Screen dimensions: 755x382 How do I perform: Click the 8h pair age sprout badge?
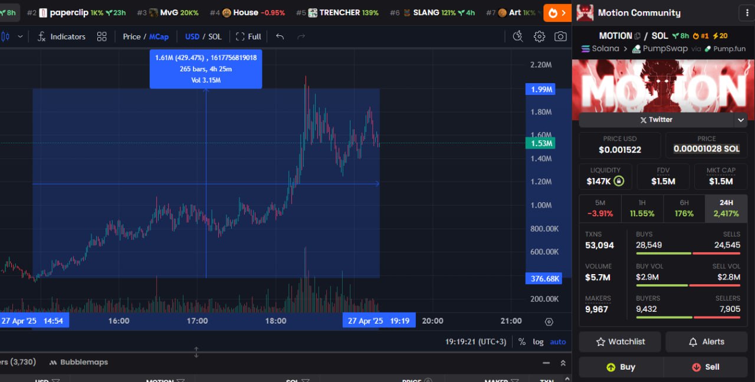[680, 36]
